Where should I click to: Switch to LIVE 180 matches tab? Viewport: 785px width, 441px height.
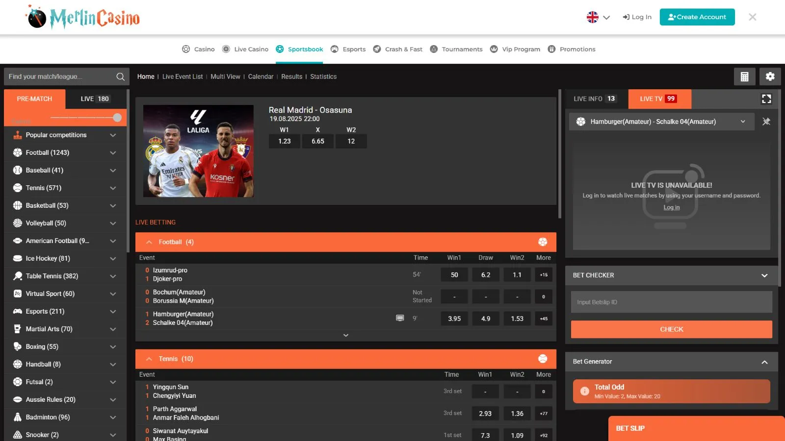[x=95, y=99]
